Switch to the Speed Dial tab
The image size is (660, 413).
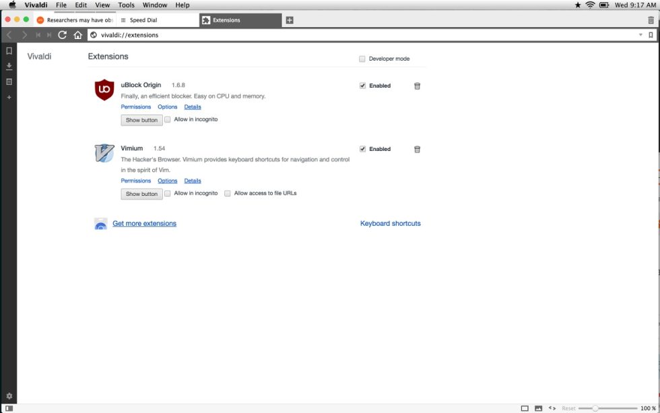(x=158, y=20)
